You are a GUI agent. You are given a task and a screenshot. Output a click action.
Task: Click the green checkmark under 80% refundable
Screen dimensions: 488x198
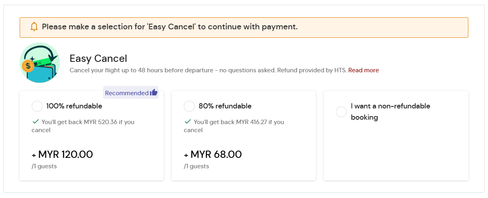tap(187, 122)
